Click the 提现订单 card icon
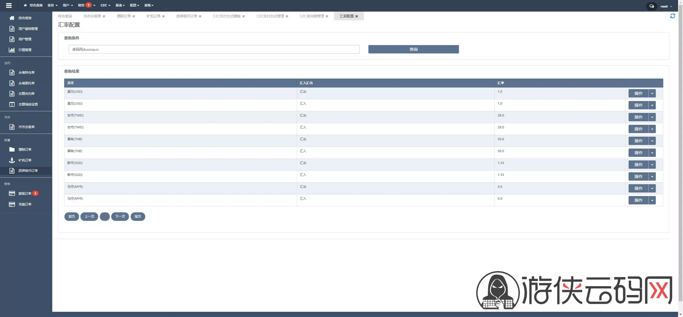 coord(12,193)
